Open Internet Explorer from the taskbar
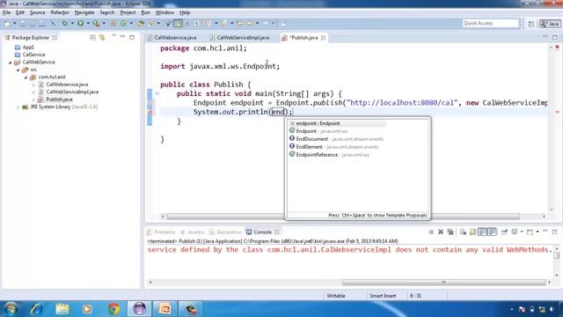 coord(36,309)
